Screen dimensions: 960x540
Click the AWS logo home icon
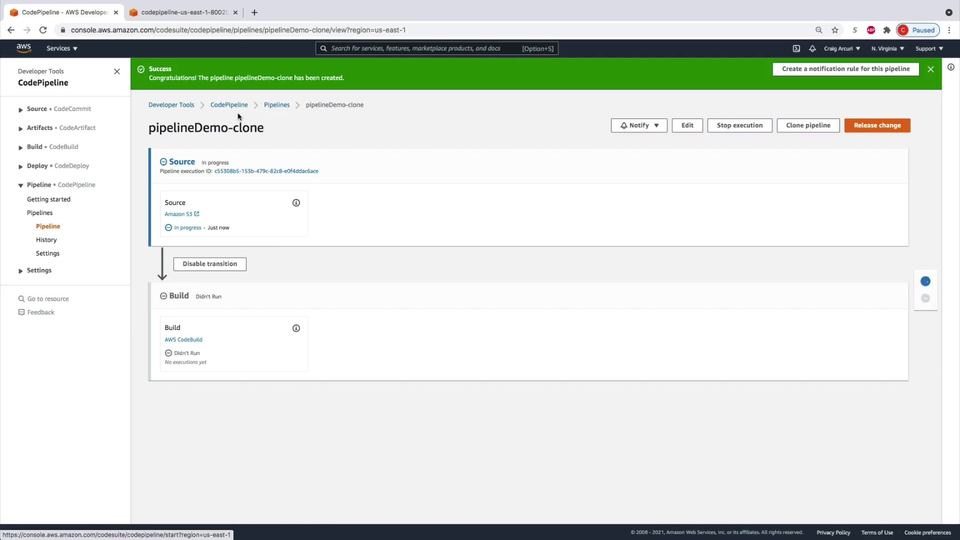point(23,48)
